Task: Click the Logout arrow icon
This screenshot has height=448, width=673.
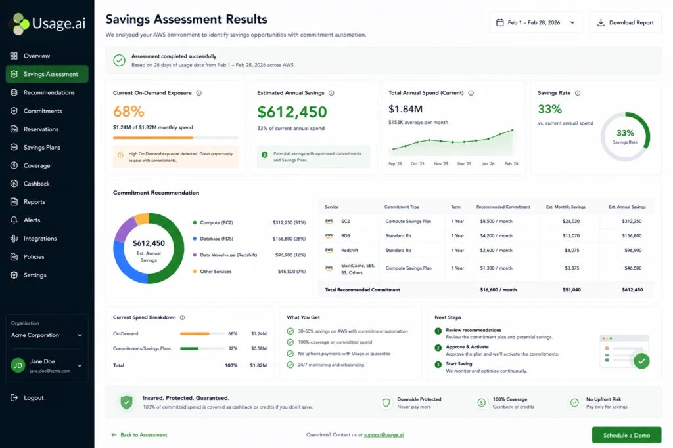Action: coord(14,398)
